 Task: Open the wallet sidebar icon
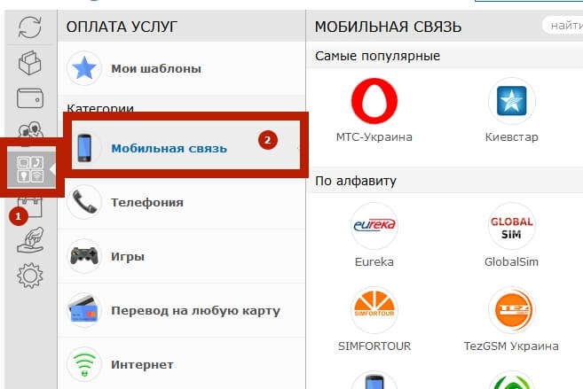[30, 98]
